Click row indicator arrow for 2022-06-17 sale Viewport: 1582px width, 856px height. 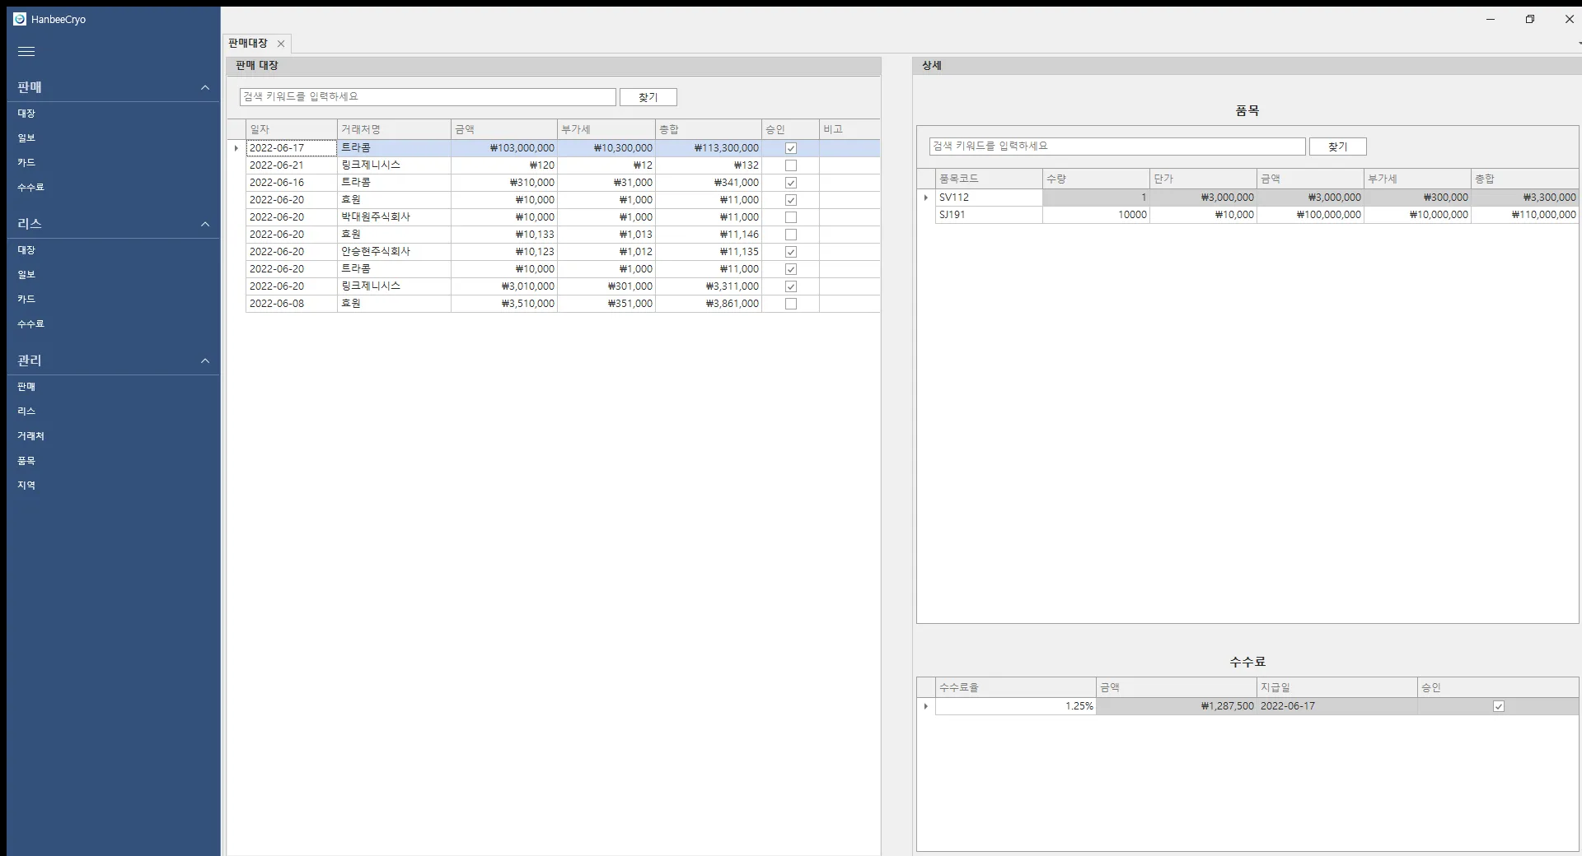tap(236, 148)
